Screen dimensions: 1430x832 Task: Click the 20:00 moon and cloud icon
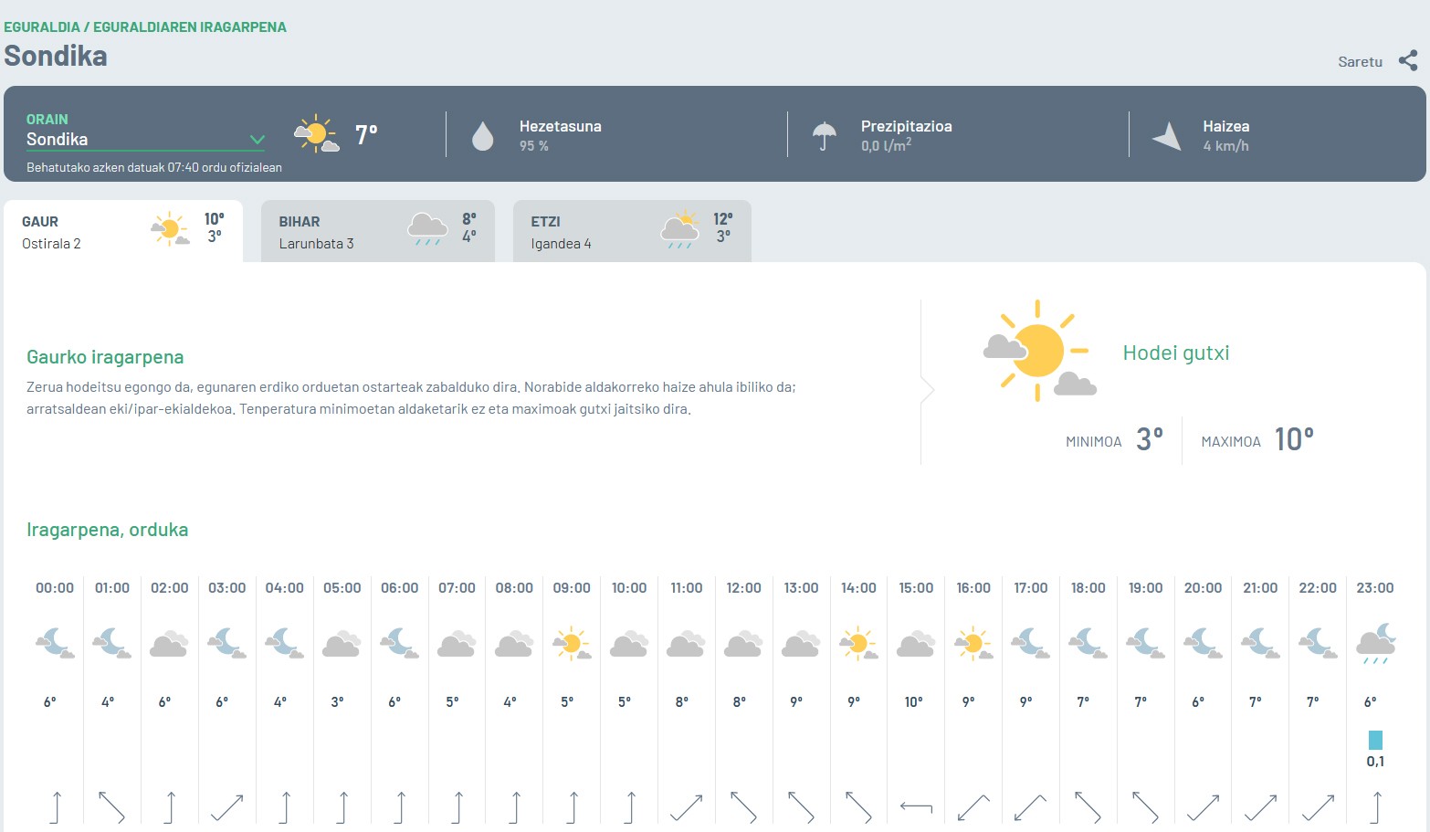(x=1203, y=644)
